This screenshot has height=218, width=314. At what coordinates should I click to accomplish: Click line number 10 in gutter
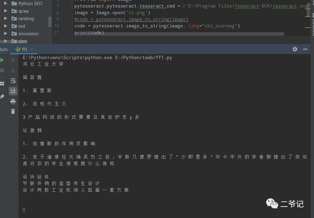[57, 26]
